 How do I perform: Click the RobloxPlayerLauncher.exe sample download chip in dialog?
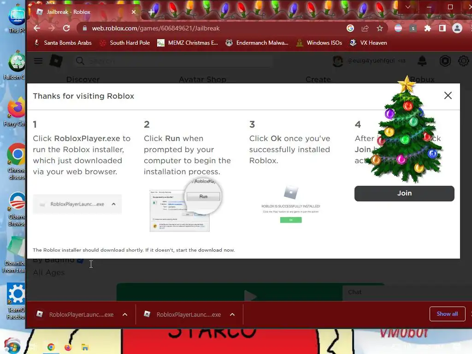coord(77,204)
